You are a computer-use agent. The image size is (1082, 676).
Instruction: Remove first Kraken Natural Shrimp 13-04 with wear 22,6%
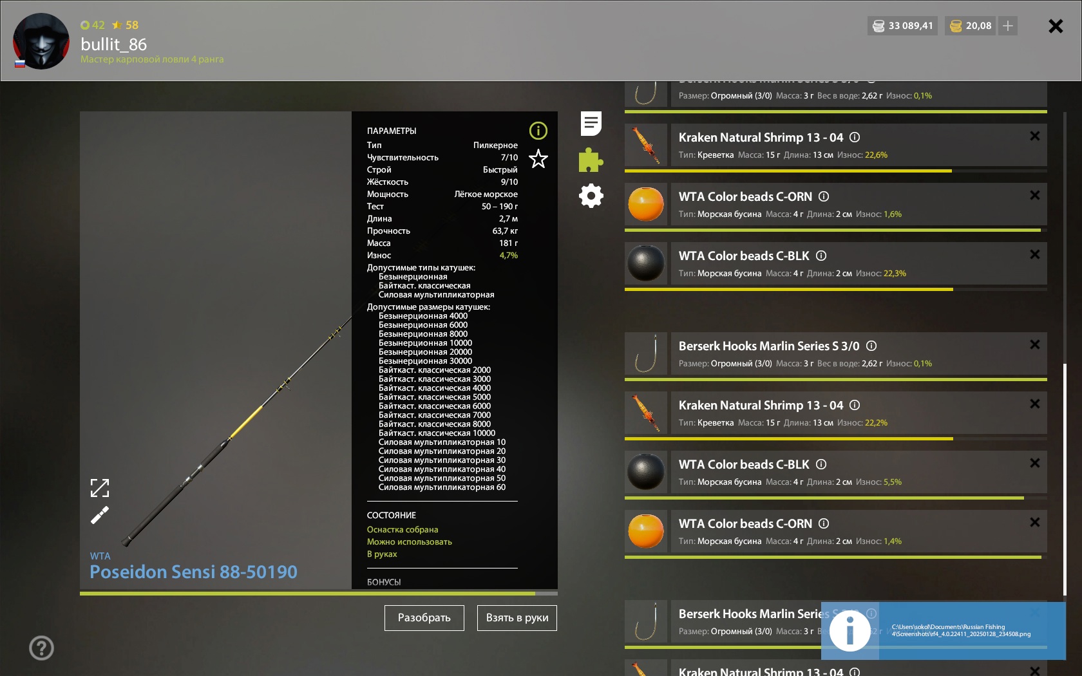(1034, 136)
